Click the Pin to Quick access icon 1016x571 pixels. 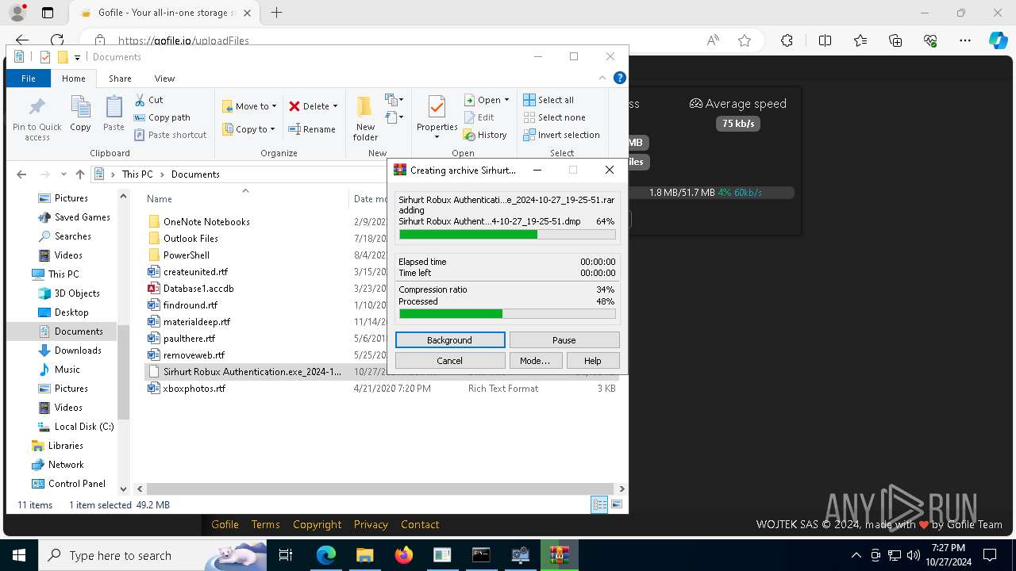click(x=37, y=107)
